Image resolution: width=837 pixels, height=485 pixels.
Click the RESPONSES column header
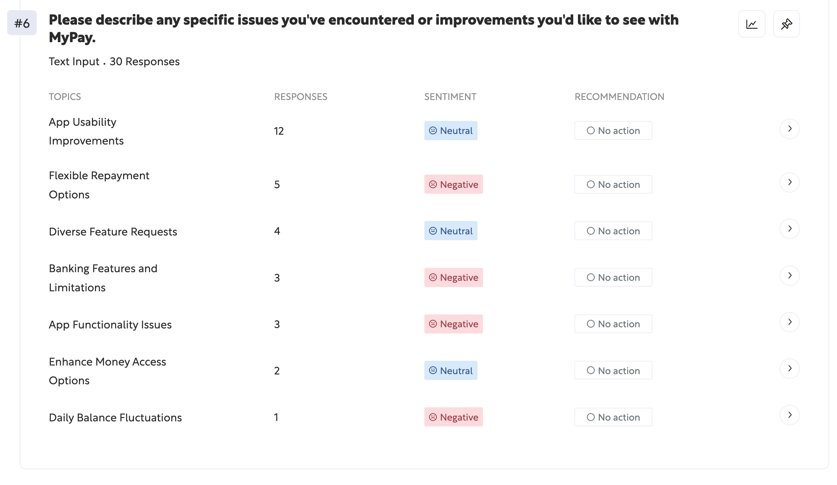tap(300, 97)
